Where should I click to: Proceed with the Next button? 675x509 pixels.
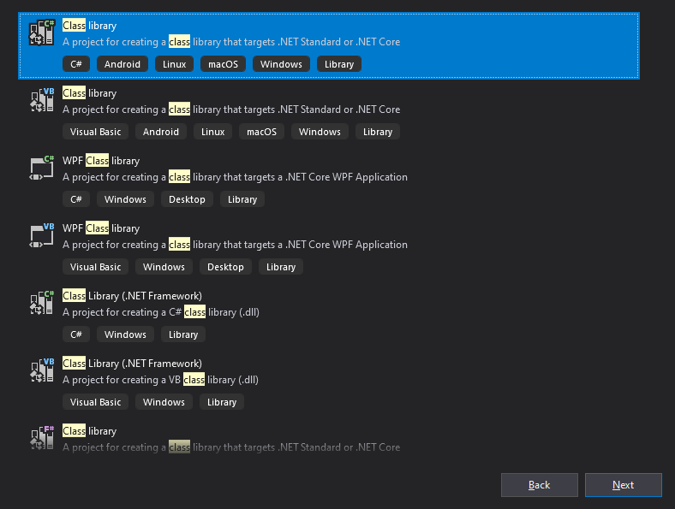coord(624,485)
